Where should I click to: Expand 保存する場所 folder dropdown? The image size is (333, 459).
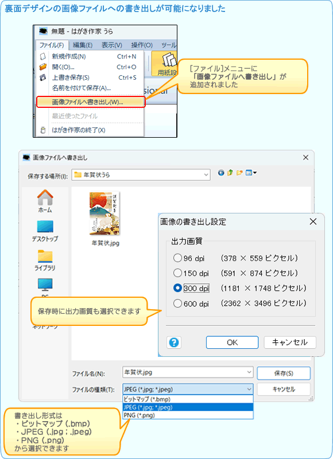tap(206, 175)
